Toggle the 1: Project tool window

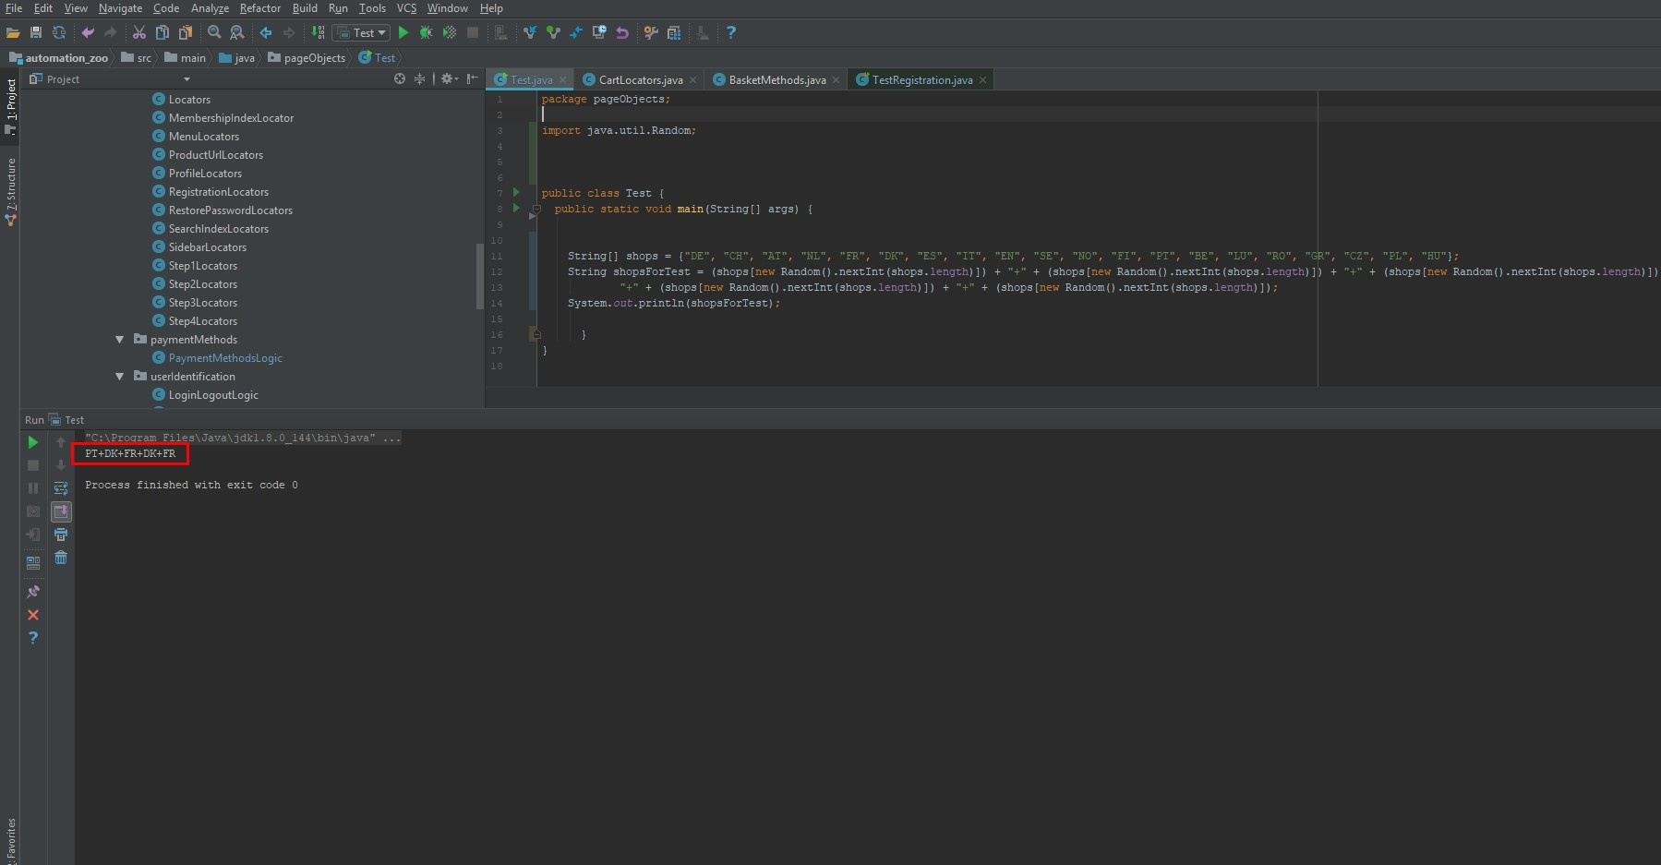pos(10,106)
